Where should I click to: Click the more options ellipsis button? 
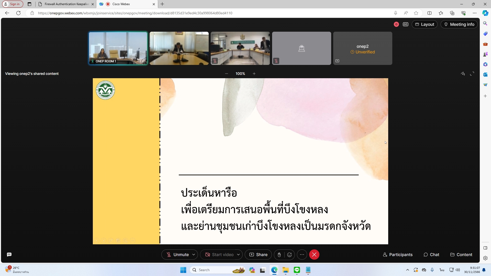point(302,255)
